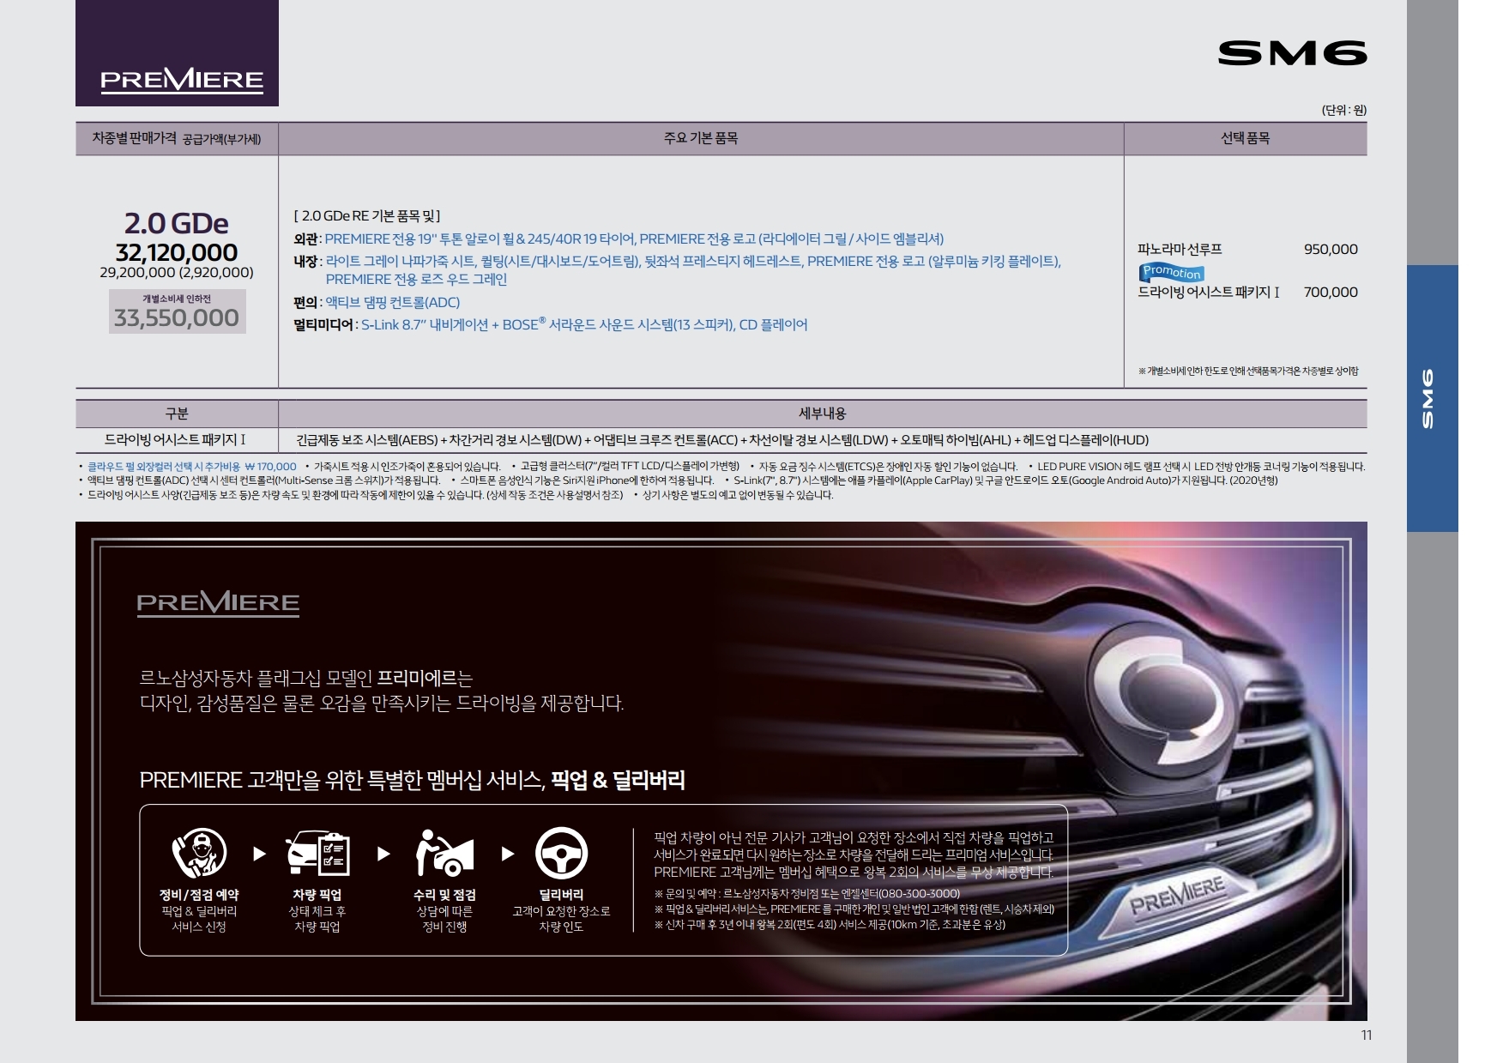The height and width of the screenshot is (1063, 1503).
Task: Click the reduced tax price 33,550,000
Action: point(177,318)
